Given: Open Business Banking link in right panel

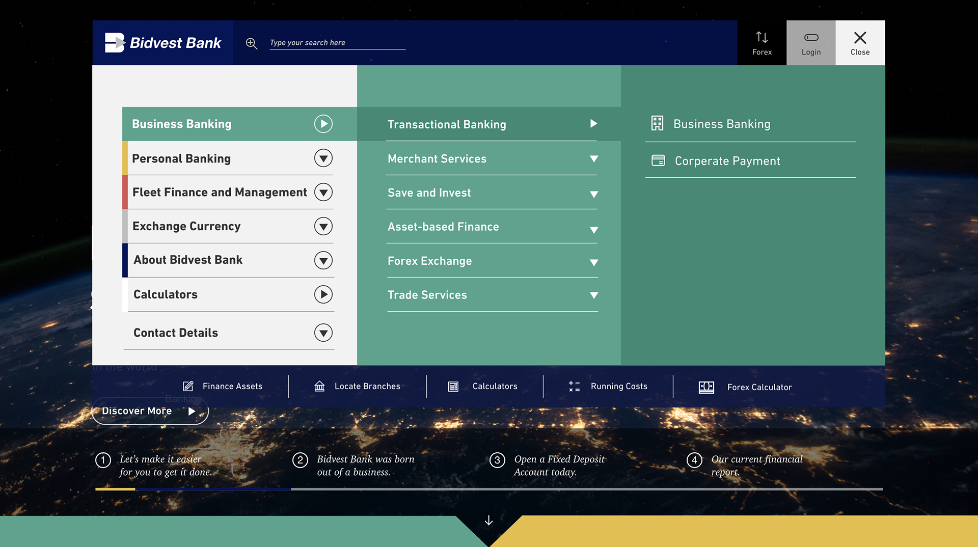Looking at the screenshot, I should click(722, 124).
